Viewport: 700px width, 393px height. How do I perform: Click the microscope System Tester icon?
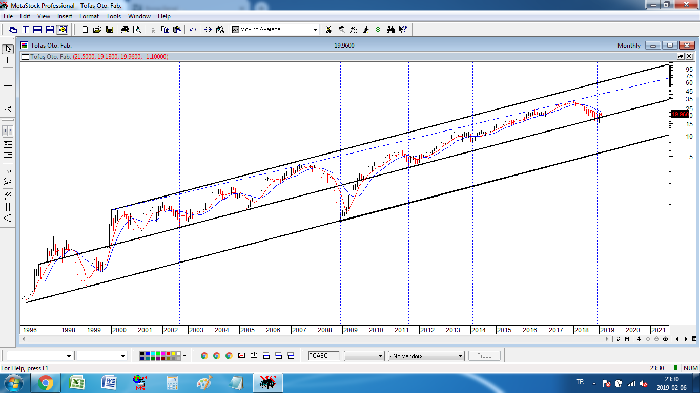[x=365, y=30]
